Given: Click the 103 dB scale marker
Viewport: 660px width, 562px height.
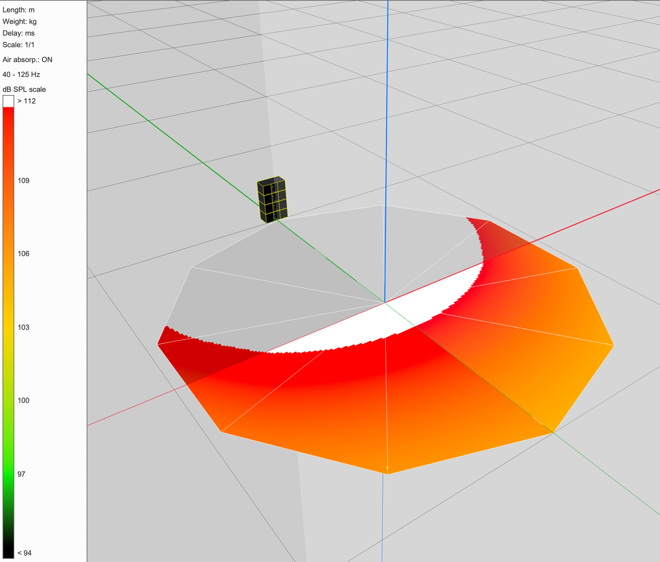Looking at the screenshot, I should (23, 327).
